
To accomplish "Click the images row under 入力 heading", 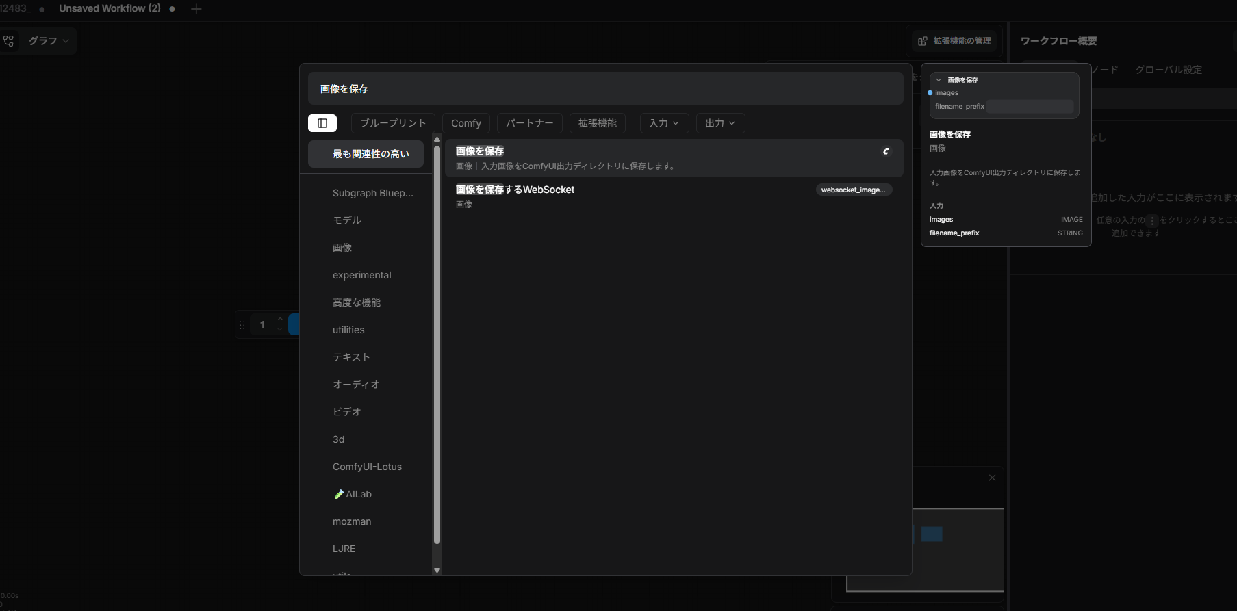I will tap(1006, 220).
